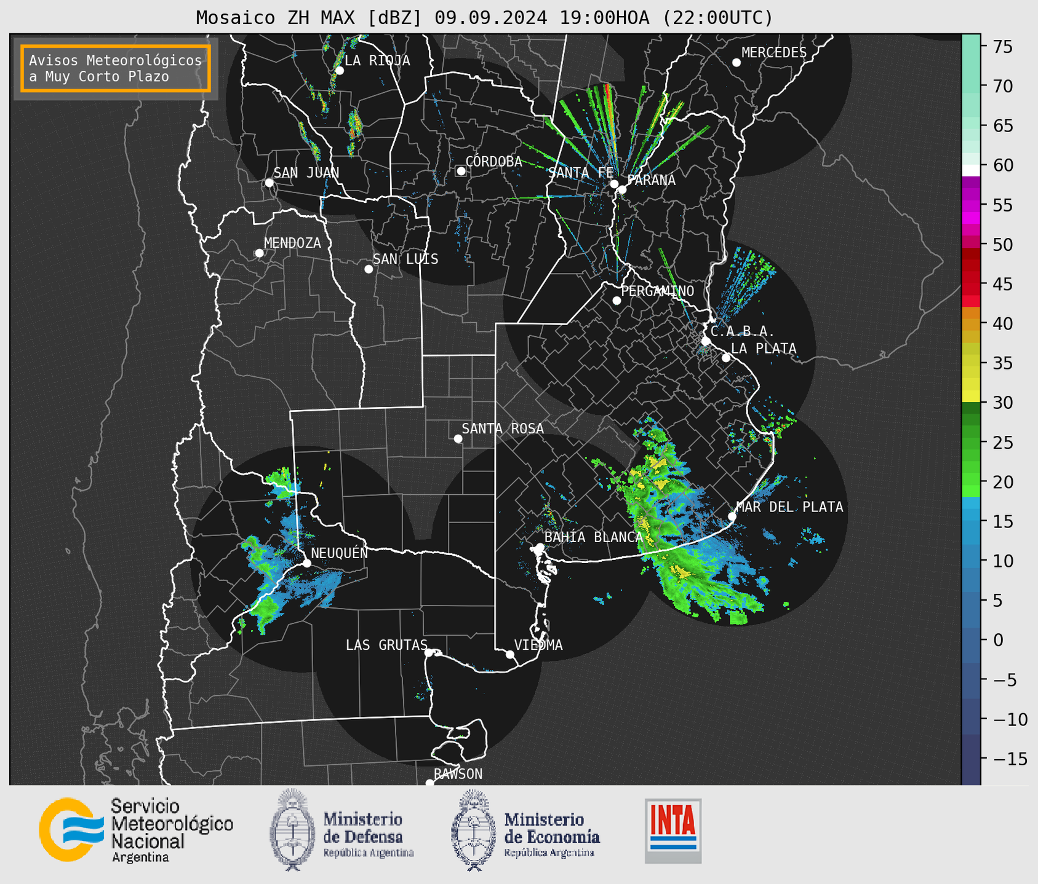Click the Mendoza city marker
Screen dimensions: 1038x884
pyautogui.click(x=260, y=253)
